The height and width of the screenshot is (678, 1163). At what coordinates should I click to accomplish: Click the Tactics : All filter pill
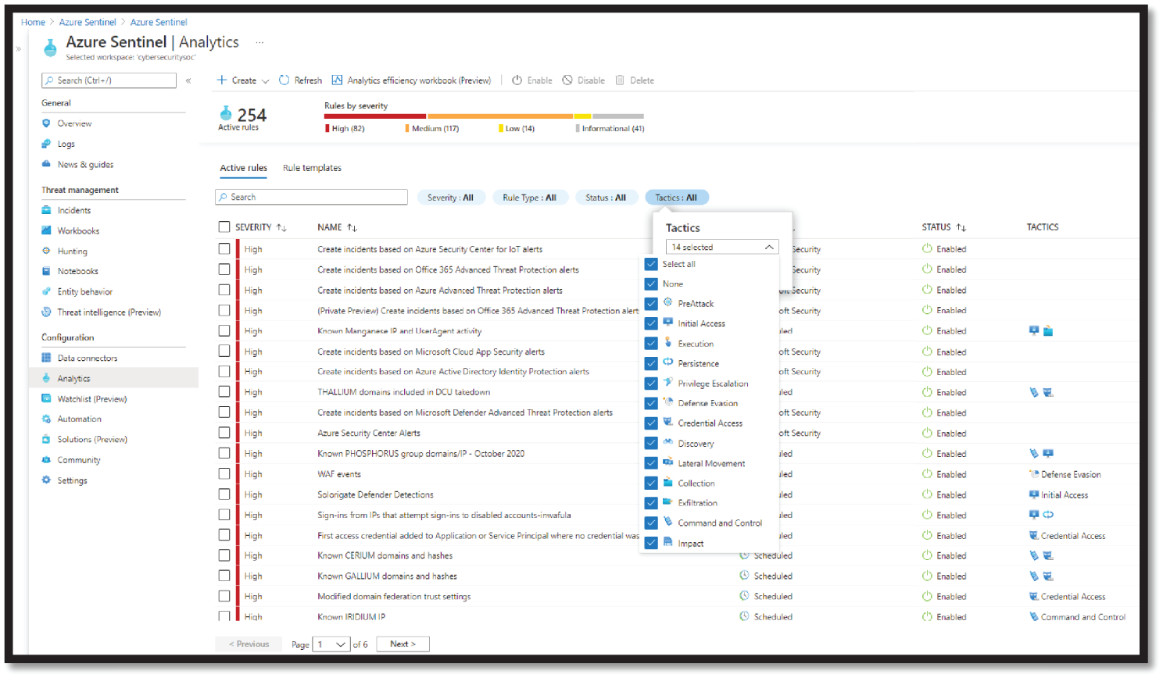[x=677, y=198]
